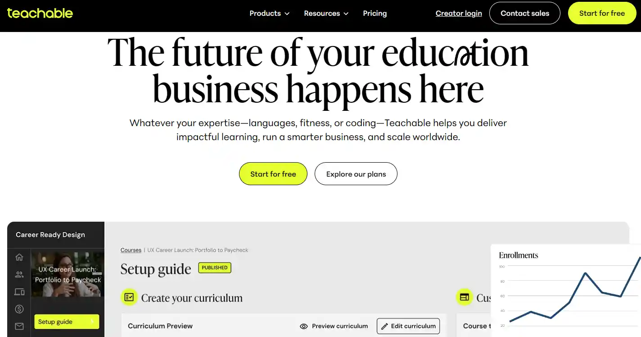Open the Sales dollar icon in sidebar
Viewport: 641px width, 337px height.
coord(19,309)
